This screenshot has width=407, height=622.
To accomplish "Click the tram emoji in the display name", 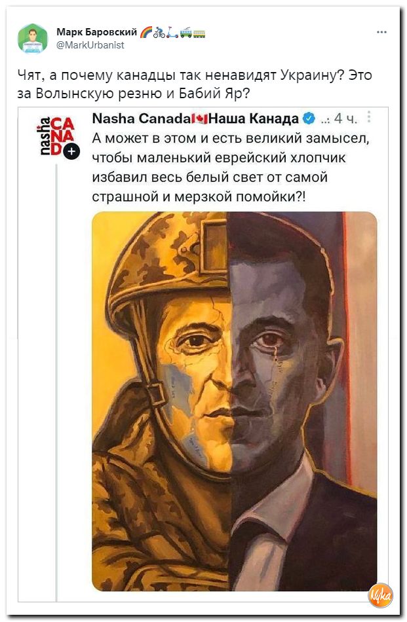I will click(x=199, y=33).
